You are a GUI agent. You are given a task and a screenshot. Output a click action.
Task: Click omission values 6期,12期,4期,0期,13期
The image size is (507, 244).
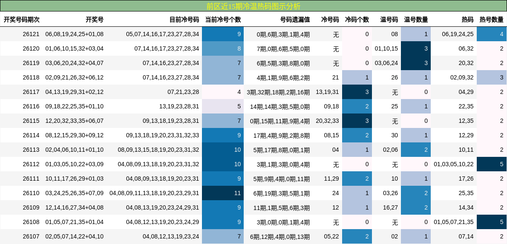click(280, 237)
